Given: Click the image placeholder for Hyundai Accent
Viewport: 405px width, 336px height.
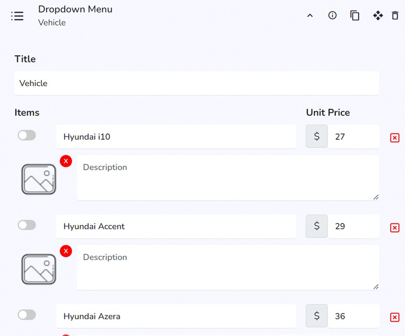Looking at the screenshot, I should pyautogui.click(x=39, y=269).
